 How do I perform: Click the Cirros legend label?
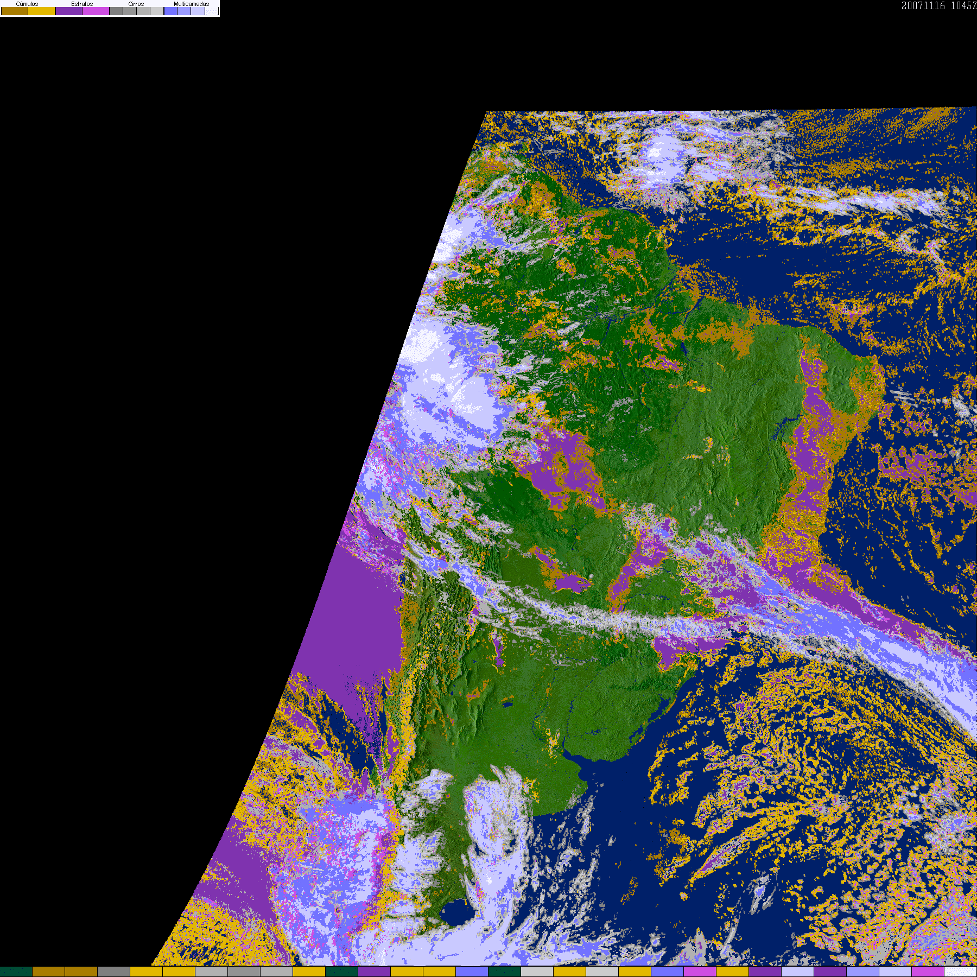[136, 4]
